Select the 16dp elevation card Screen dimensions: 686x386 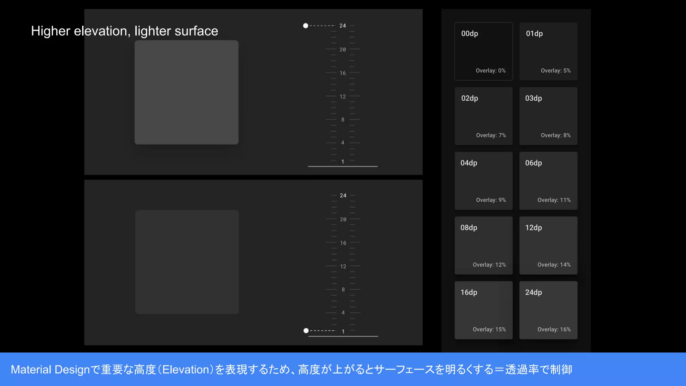coord(483,310)
